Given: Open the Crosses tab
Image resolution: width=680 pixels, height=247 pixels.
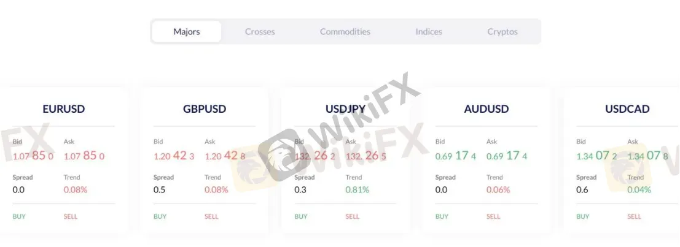Looking at the screenshot, I should coord(260,32).
